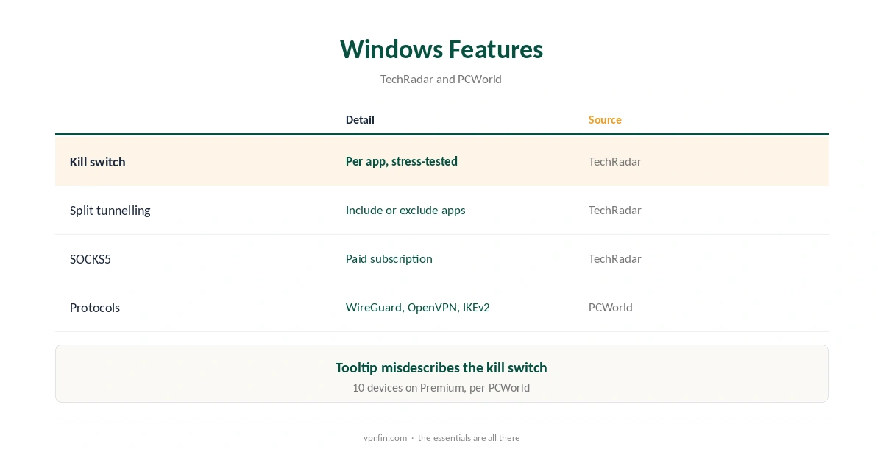Image resolution: width=883 pixels, height=452 pixels.
Task: Click PCWorld in the Protocols row
Action: coord(611,307)
